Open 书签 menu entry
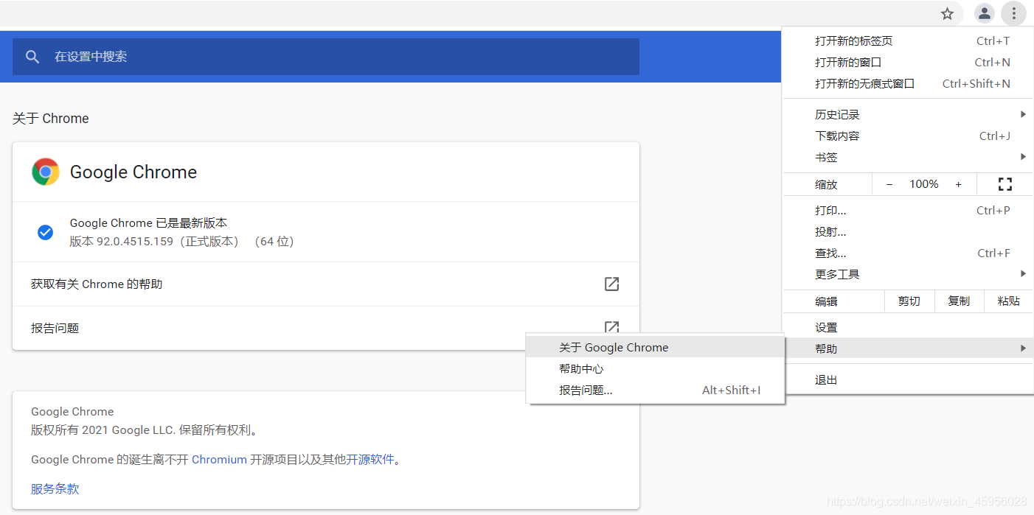The image size is (1034, 515). click(x=908, y=157)
